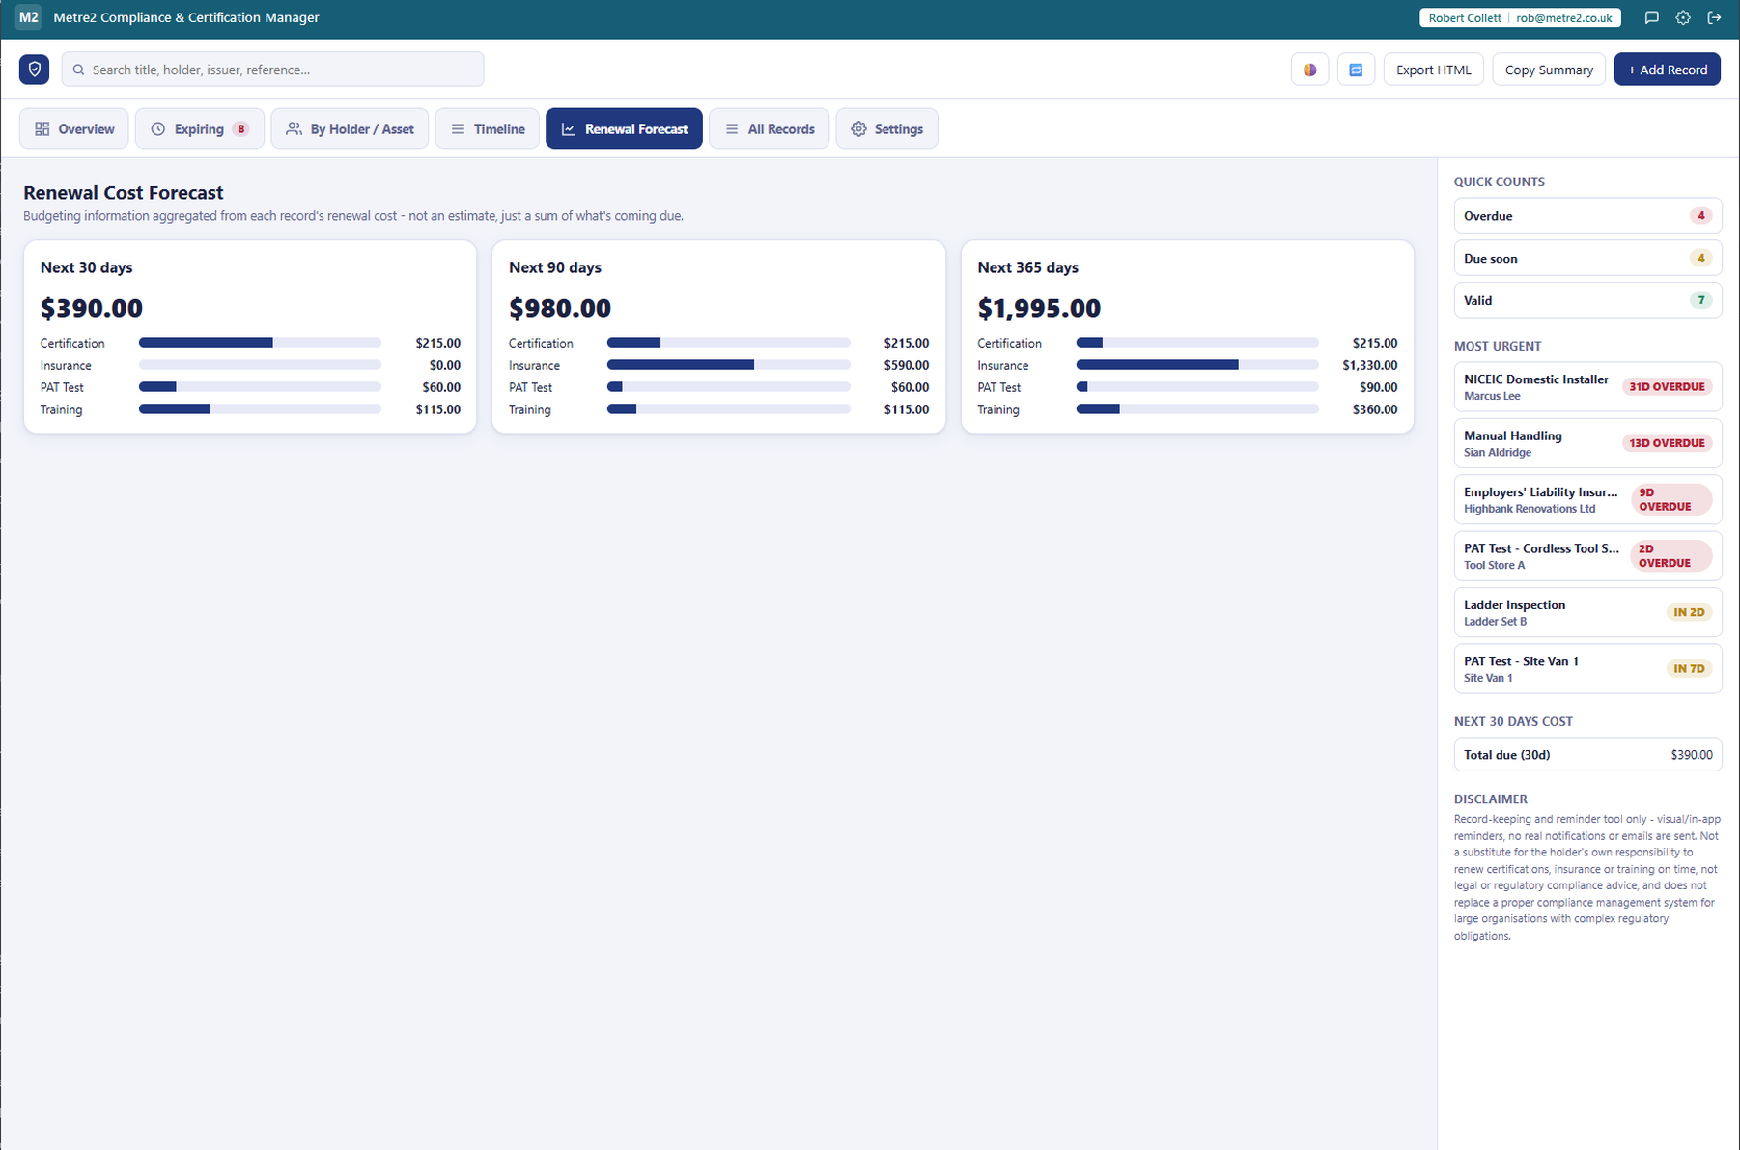Click the shield compliance icon

(x=35, y=70)
